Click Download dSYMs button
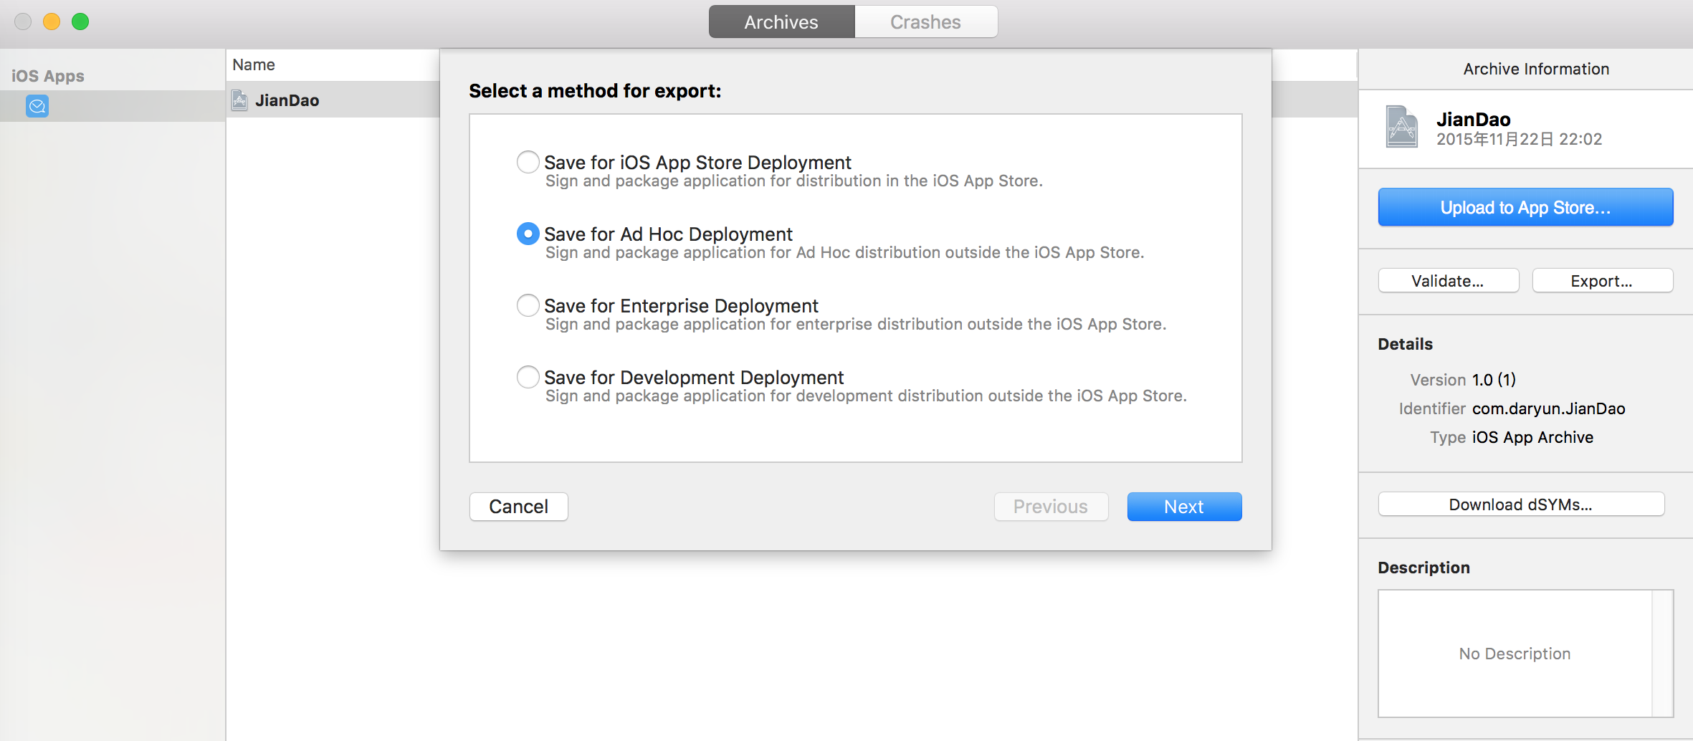 [1520, 505]
